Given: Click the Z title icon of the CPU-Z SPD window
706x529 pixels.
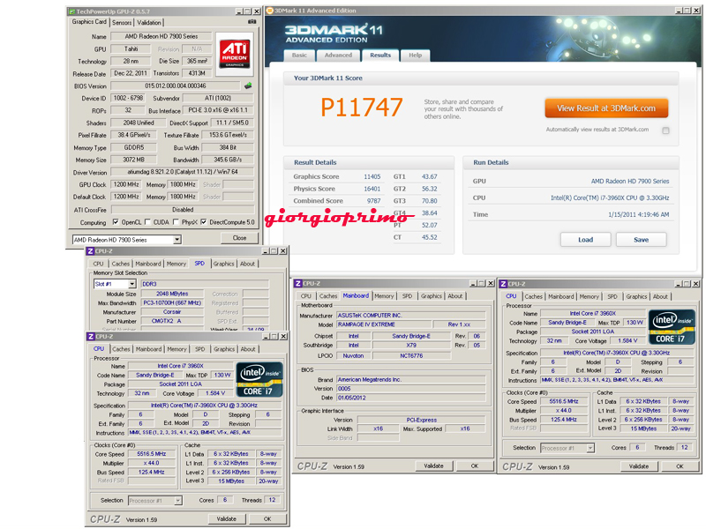Looking at the screenshot, I should pyautogui.click(x=90, y=251).
